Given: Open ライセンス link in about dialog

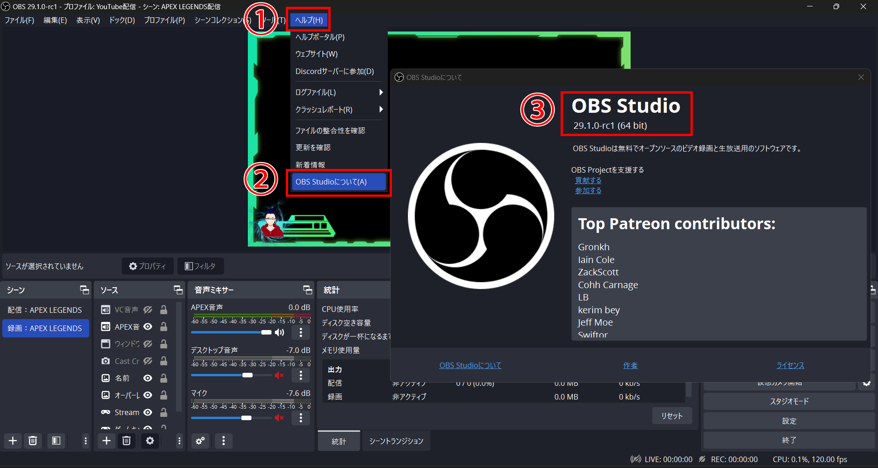Looking at the screenshot, I should tap(790, 365).
